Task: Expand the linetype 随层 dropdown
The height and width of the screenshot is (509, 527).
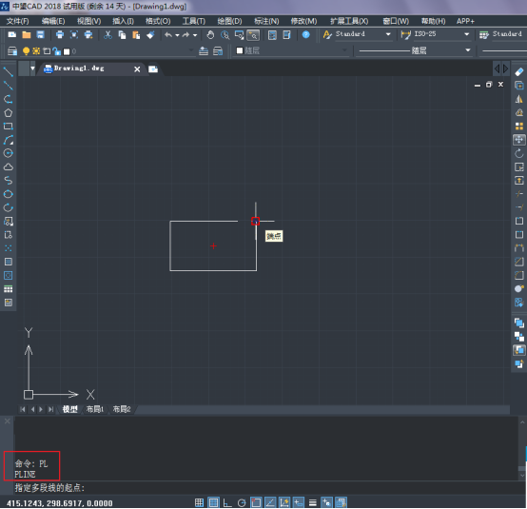Action: 468,50
